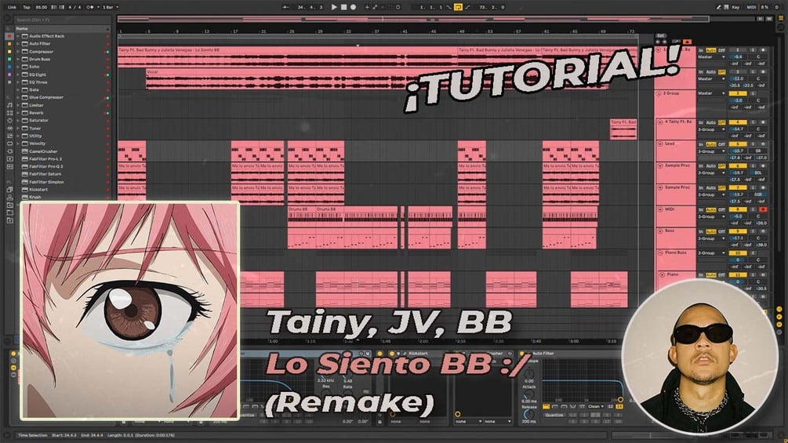Start playback with the Play button

334,7
